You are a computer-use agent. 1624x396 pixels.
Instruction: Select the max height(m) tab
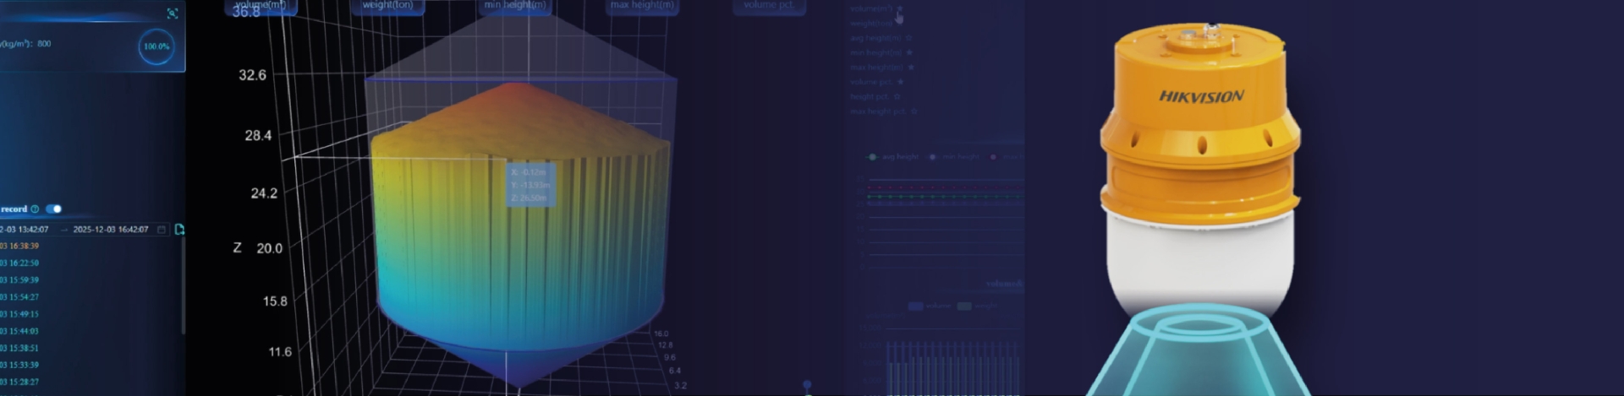[x=642, y=6]
